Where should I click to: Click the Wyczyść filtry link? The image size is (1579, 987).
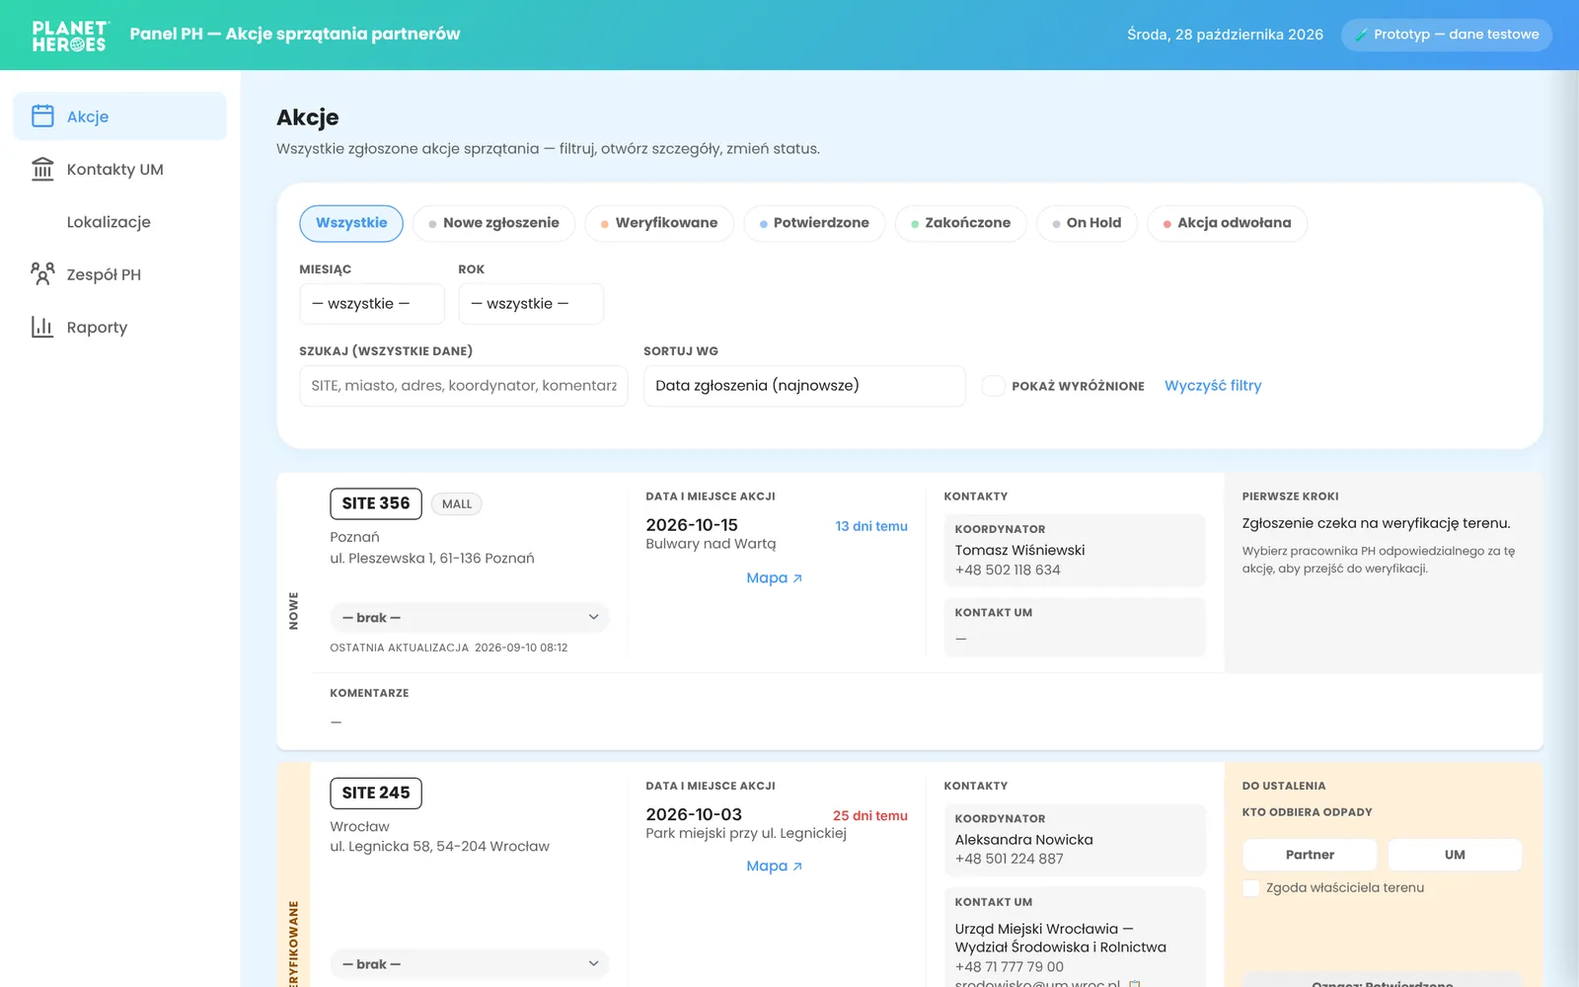pos(1213,386)
